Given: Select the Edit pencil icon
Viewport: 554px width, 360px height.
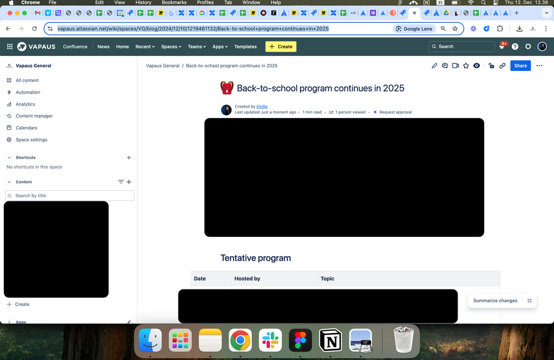Looking at the screenshot, I should click(x=434, y=65).
